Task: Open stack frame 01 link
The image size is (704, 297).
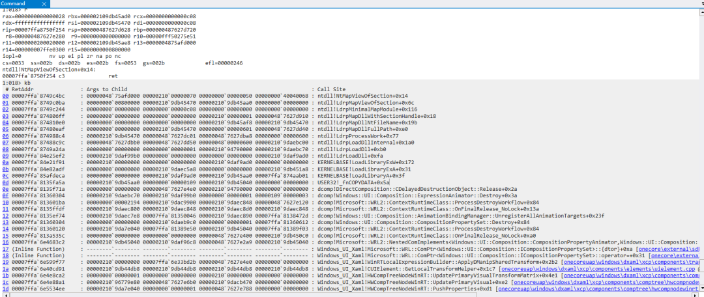Action: [x=5, y=103]
